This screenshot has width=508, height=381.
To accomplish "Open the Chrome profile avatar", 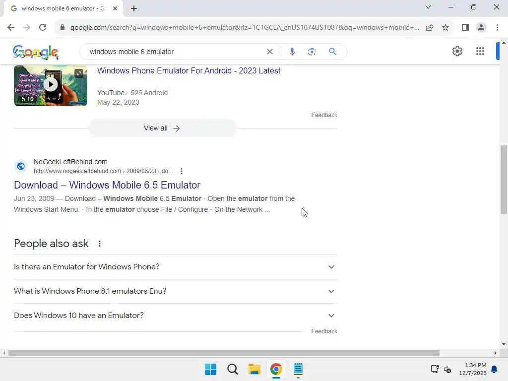I will tap(481, 27).
